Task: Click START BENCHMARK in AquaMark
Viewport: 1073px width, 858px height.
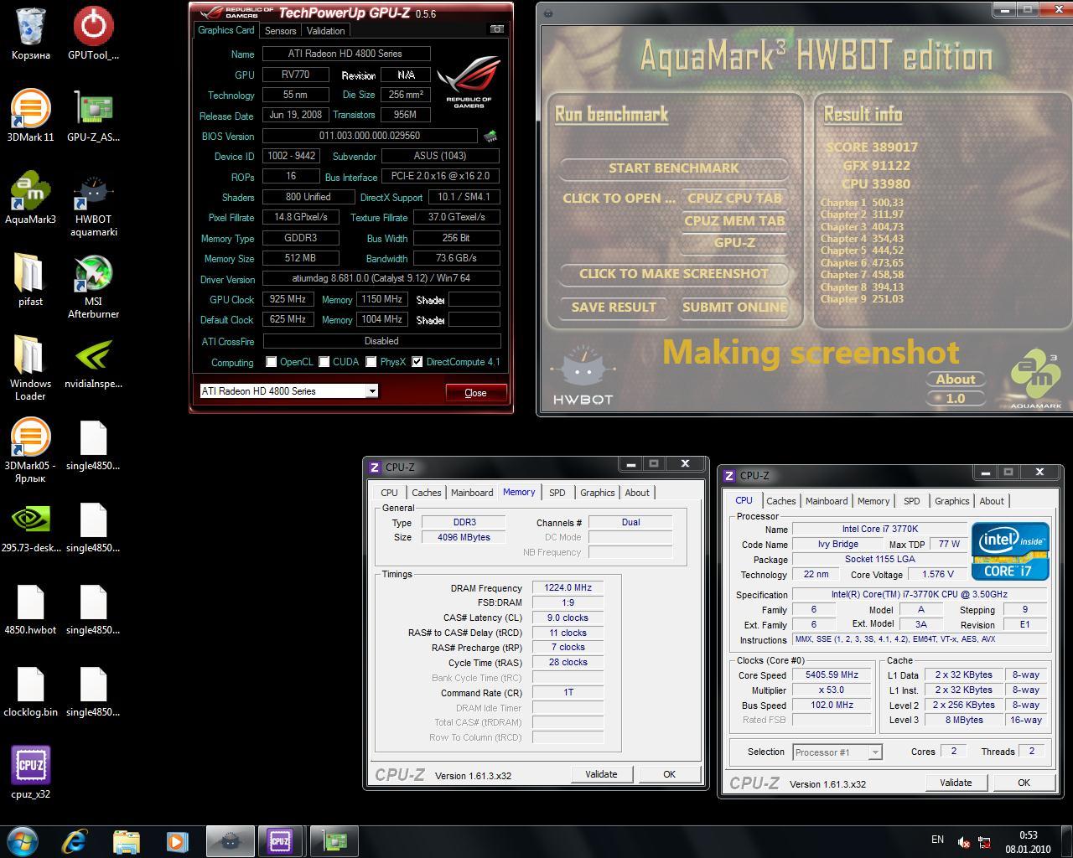Action: pyautogui.click(x=673, y=168)
